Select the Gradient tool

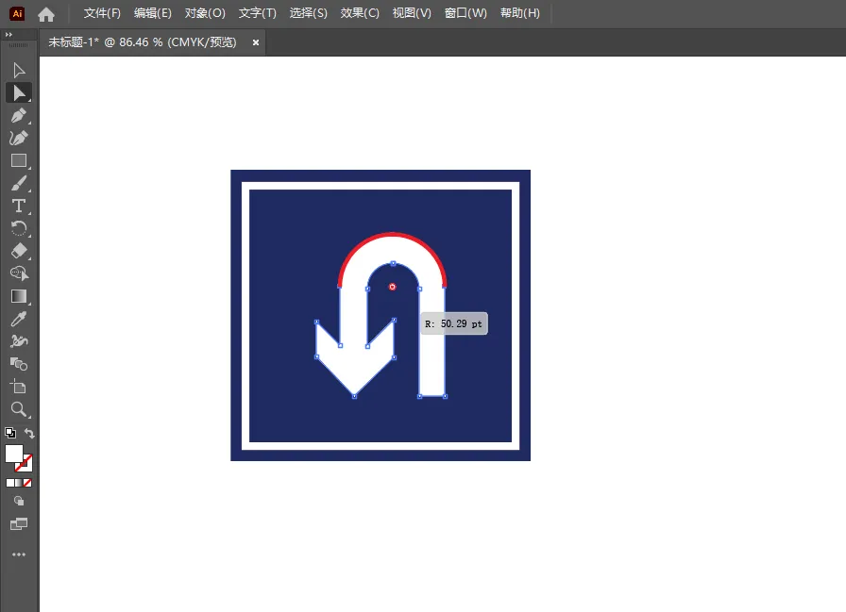point(19,296)
